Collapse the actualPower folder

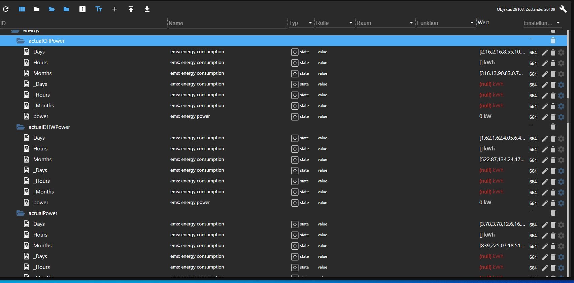21,213
